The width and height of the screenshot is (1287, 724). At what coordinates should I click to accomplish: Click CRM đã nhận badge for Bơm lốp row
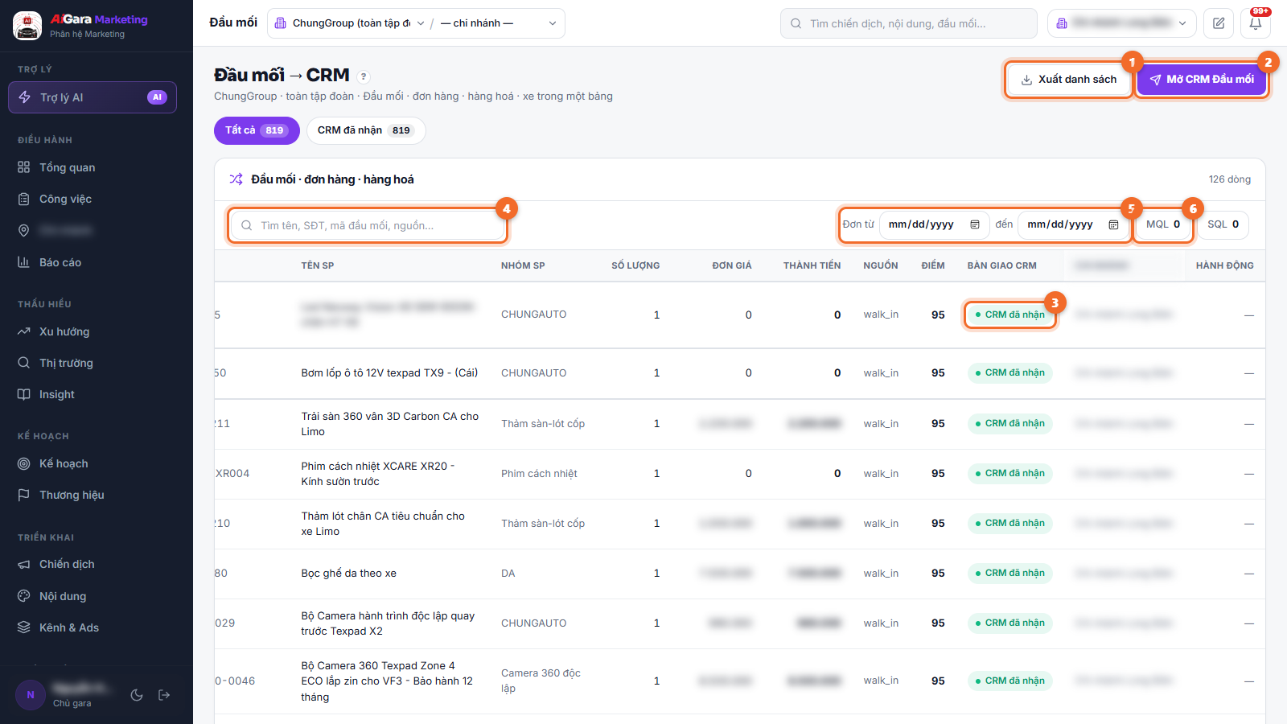[x=1010, y=372]
